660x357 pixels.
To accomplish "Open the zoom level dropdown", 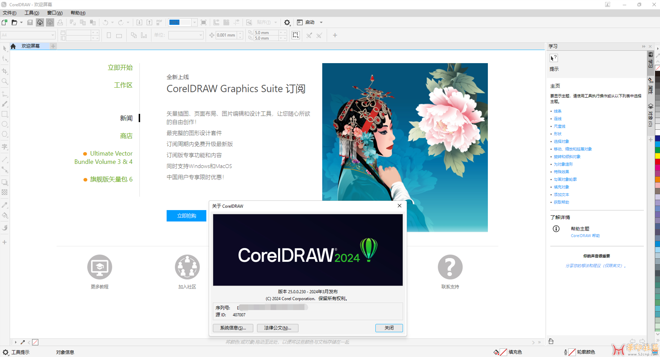I will (x=194, y=23).
